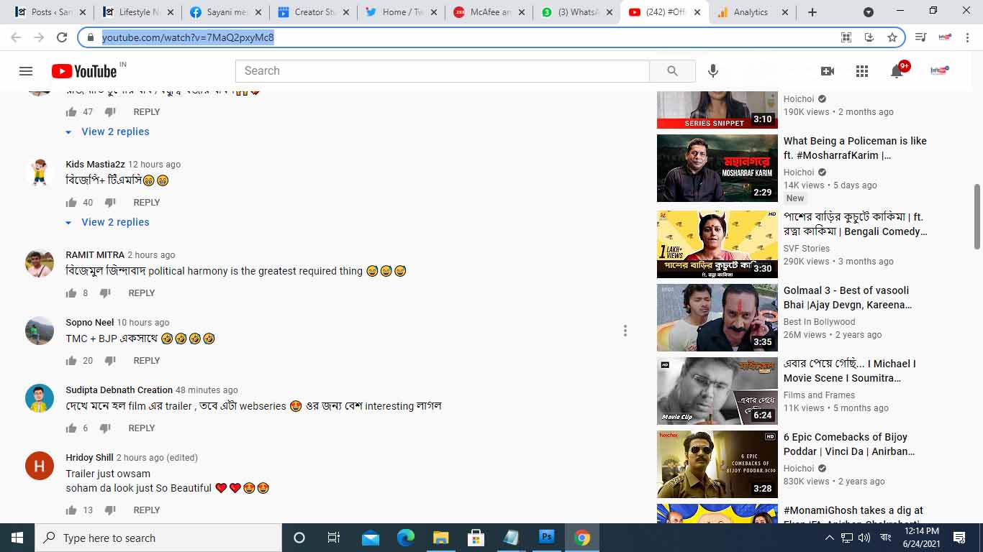Switch to the WhatsApp tab
Viewport: 983px width, 552px height.
pyautogui.click(x=576, y=12)
